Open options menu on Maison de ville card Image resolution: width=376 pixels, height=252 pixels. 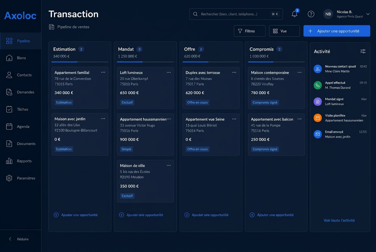pos(169,166)
